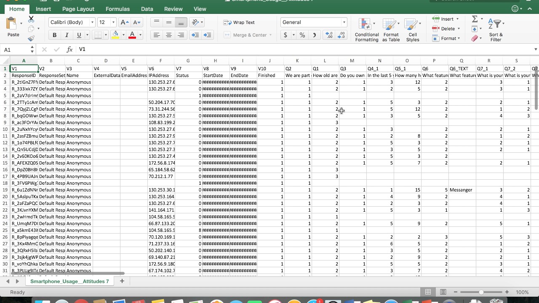Center the cell text horizontally
The image size is (539, 303).
click(169, 35)
